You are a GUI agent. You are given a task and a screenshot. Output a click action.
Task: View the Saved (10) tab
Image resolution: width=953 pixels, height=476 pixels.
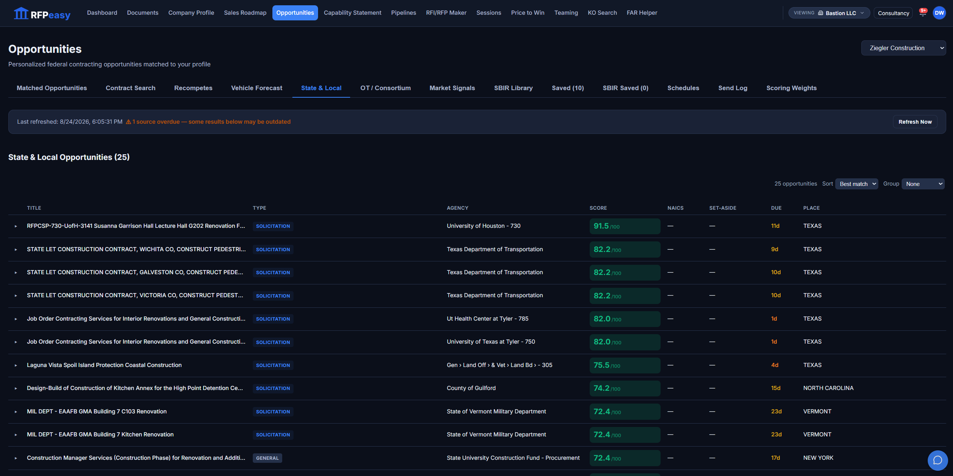(x=568, y=88)
